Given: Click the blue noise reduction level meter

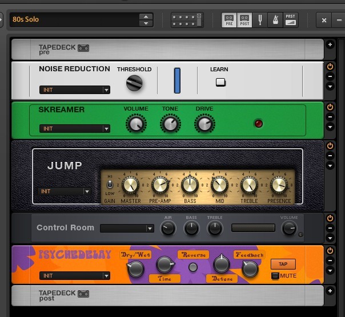Looking at the screenshot, I should coord(177,80).
